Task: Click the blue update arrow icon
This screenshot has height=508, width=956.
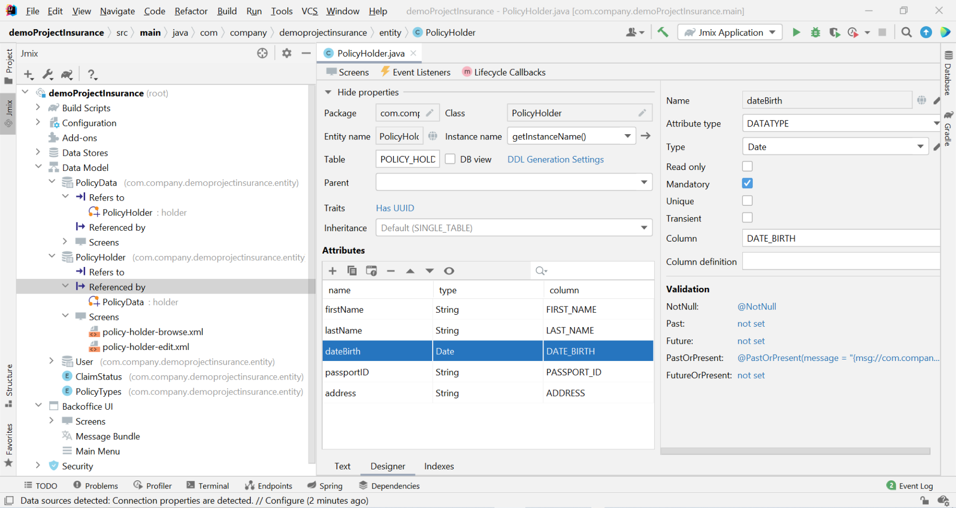Action: (x=926, y=32)
